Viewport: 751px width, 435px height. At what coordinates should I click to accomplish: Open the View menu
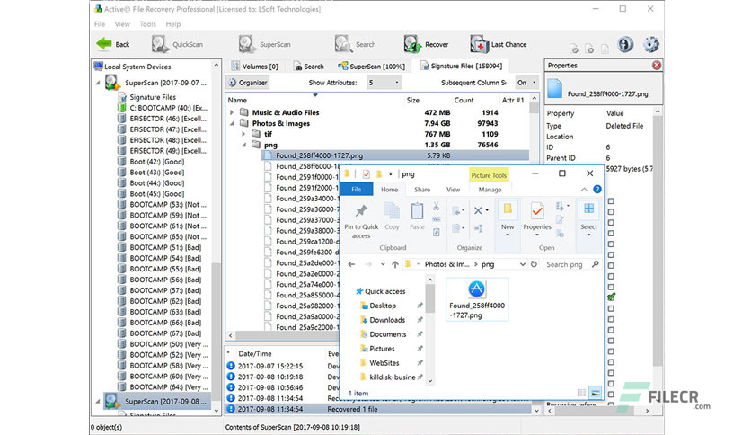(x=122, y=24)
